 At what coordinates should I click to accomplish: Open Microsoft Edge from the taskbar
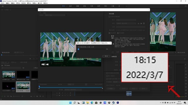coord(92,103)
